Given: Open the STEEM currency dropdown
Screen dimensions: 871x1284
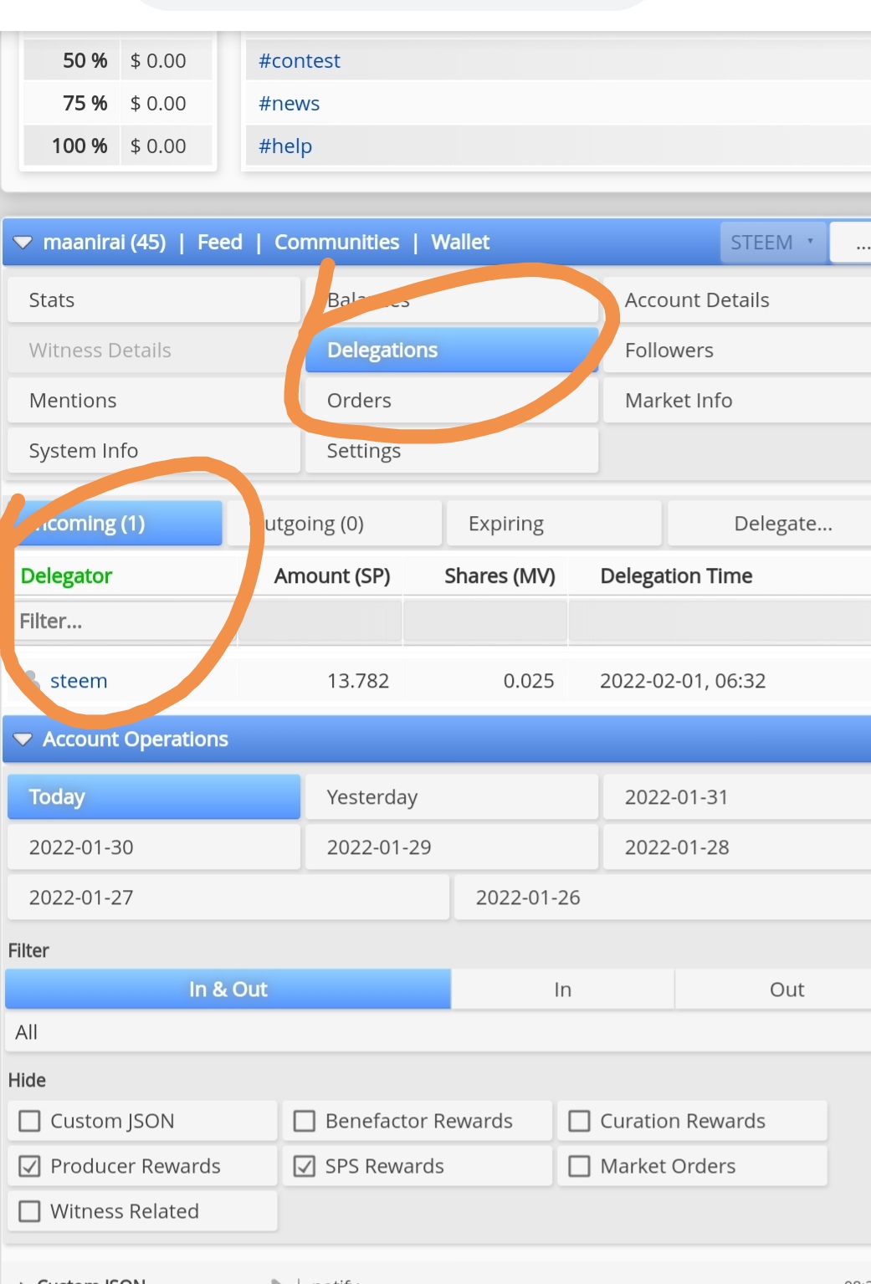Looking at the screenshot, I should click(x=773, y=243).
